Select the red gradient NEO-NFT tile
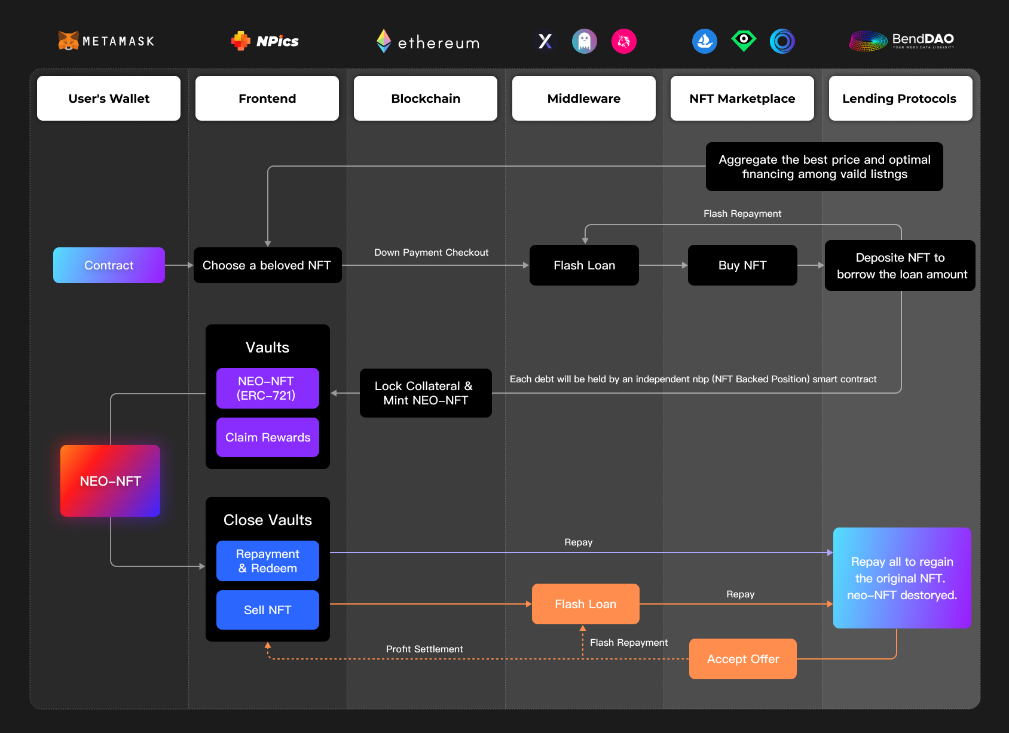The height and width of the screenshot is (733, 1009). tap(110, 481)
